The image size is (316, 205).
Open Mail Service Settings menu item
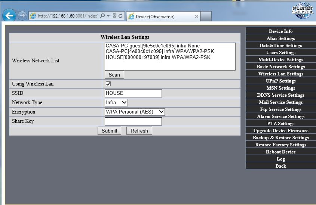[x=281, y=102]
